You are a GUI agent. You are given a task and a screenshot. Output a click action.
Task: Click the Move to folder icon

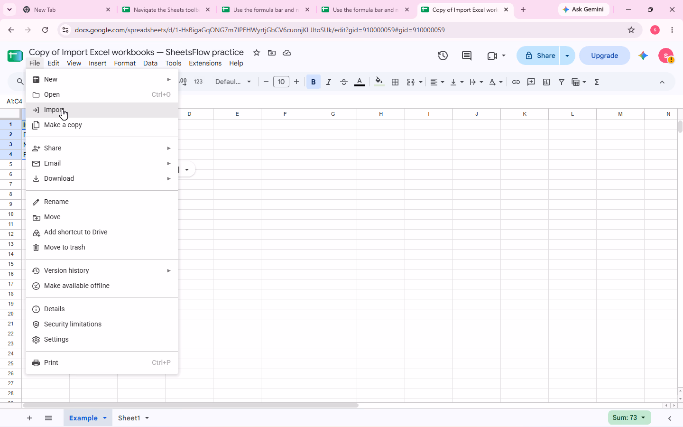pyautogui.click(x=272, y=53)
